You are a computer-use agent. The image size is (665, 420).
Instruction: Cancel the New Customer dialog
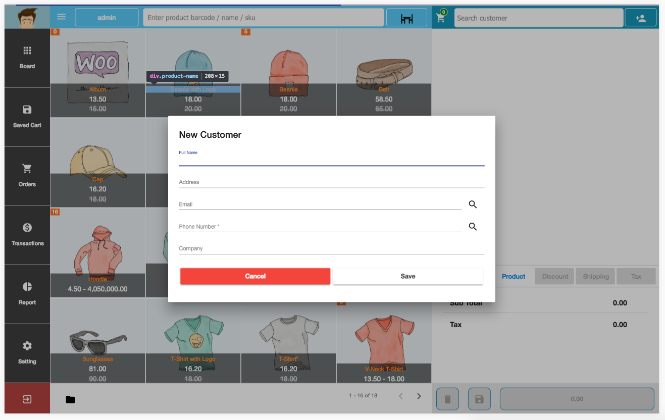click(255, 276)
